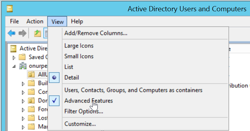Click the Saved Queries folder icon
Image resolution: width=250 pixels, height=131 pixels.
coord(22,57)
